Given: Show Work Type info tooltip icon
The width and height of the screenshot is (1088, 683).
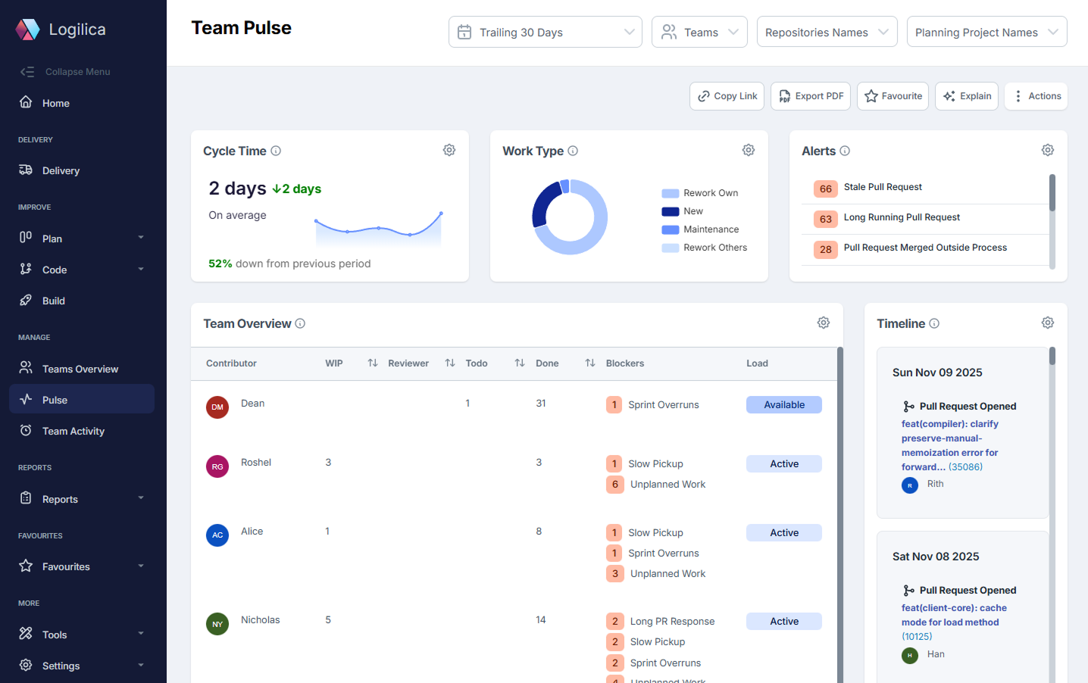Looking at the screenshot, I should pyautogui.click(x=573, y=151).
